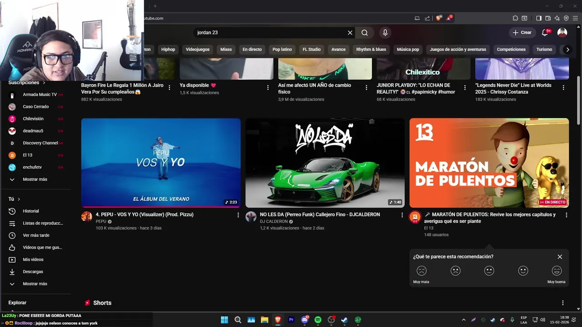The image size is (582, 327).
Task: Select the Videojuegos filter chip
Action: (x=198, y=50)
